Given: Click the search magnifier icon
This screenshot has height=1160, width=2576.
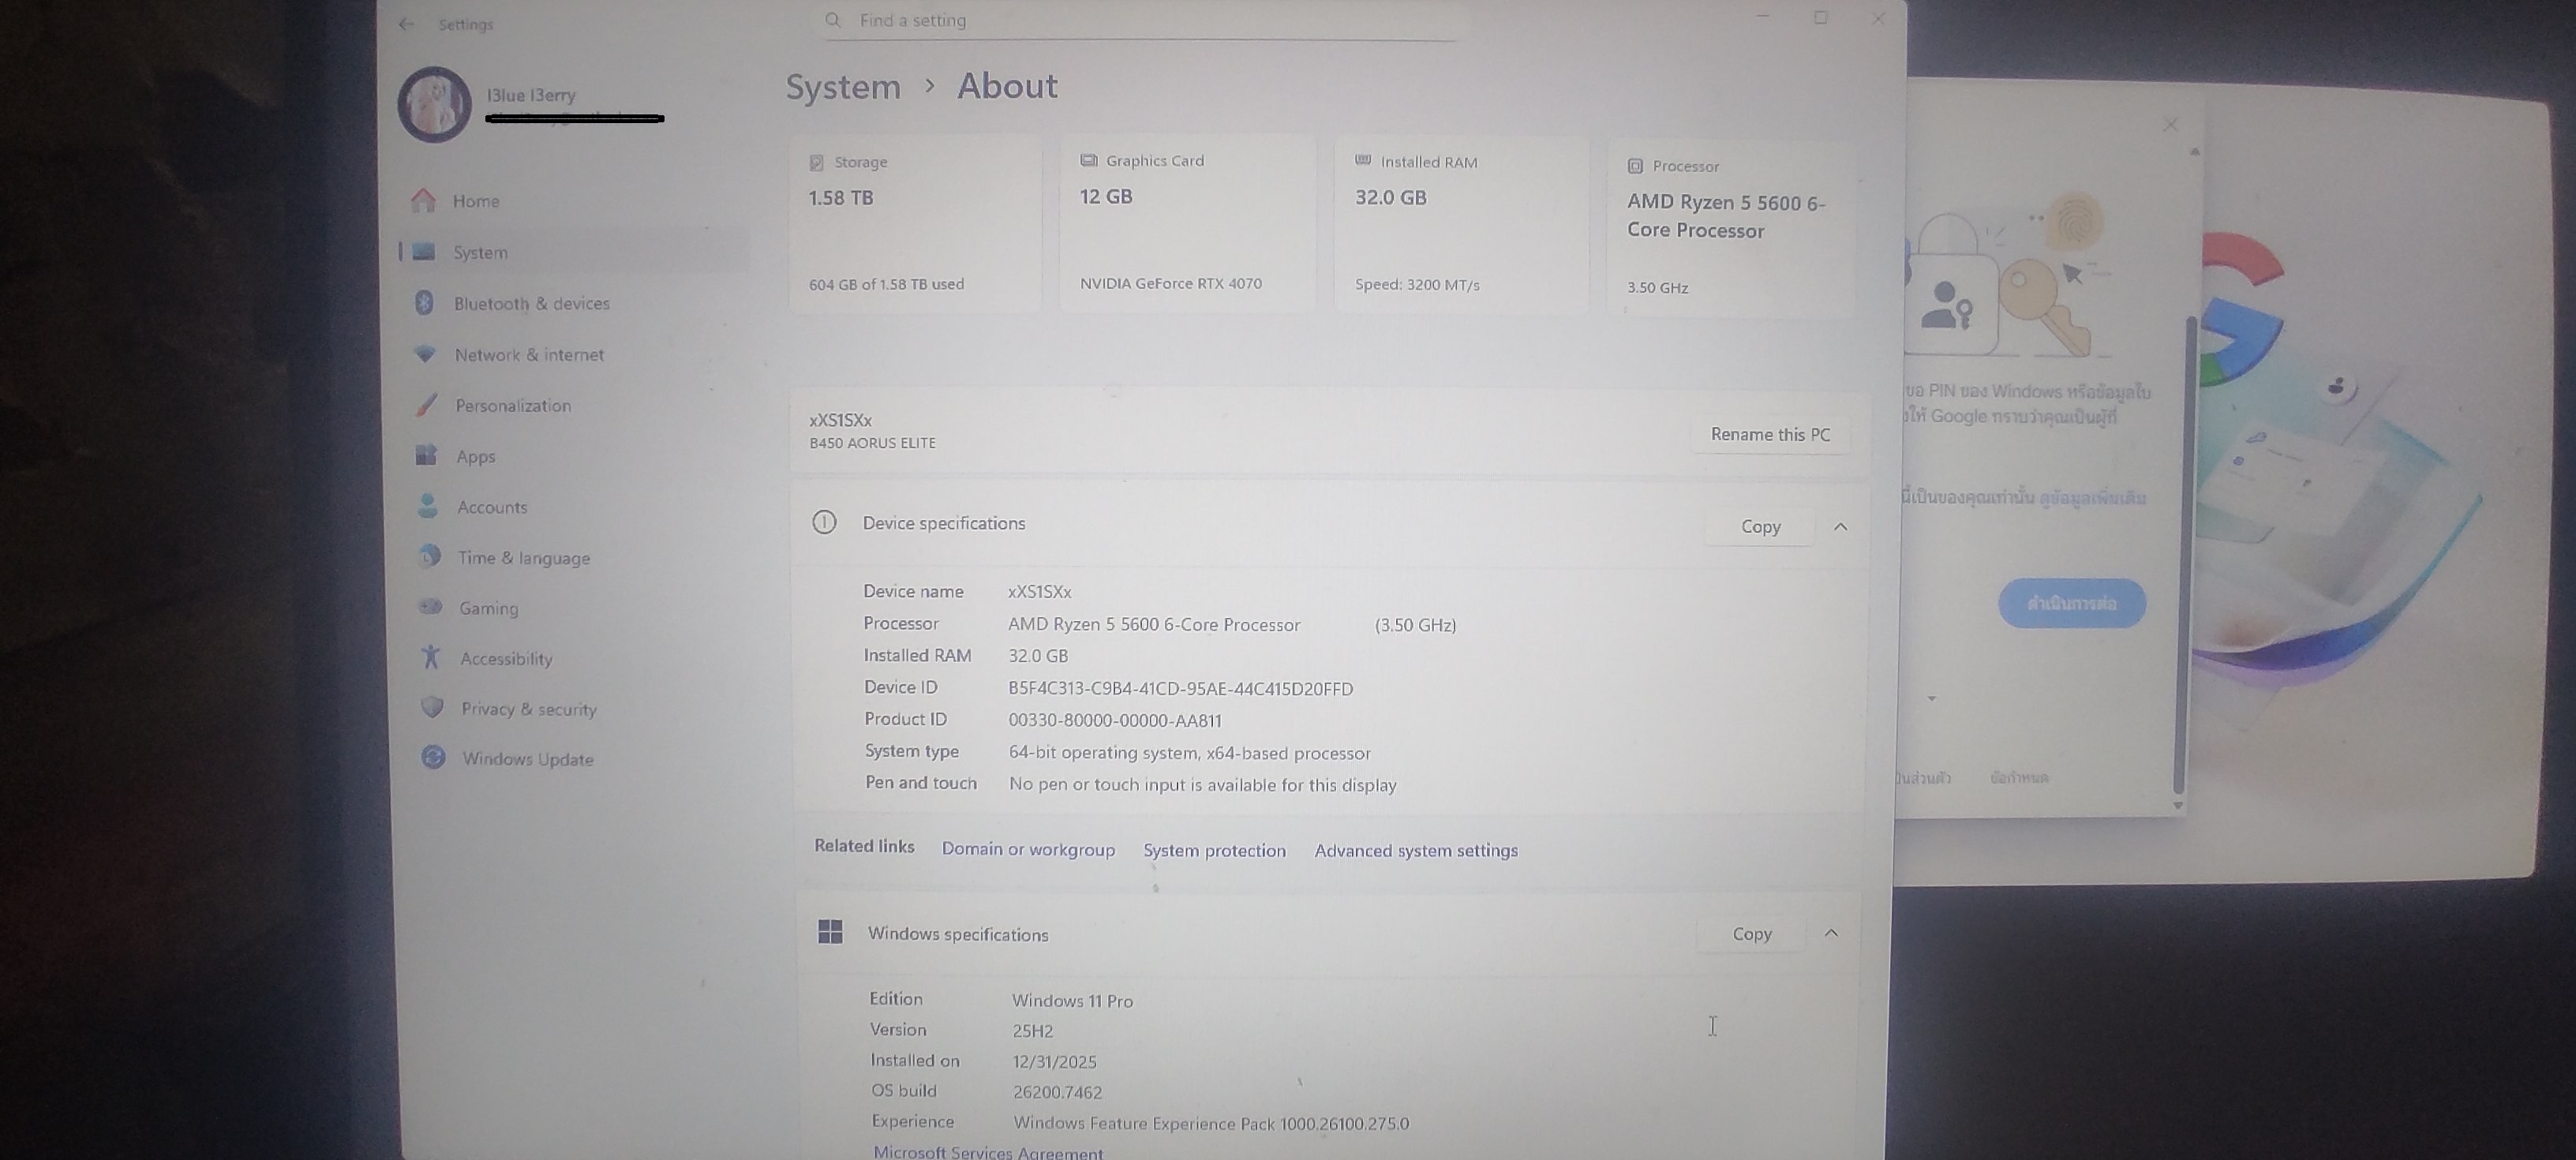Looking at the screenshot, I should point(833,20).
